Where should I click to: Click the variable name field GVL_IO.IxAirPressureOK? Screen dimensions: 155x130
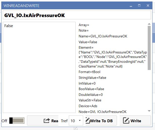click(77, 15)
